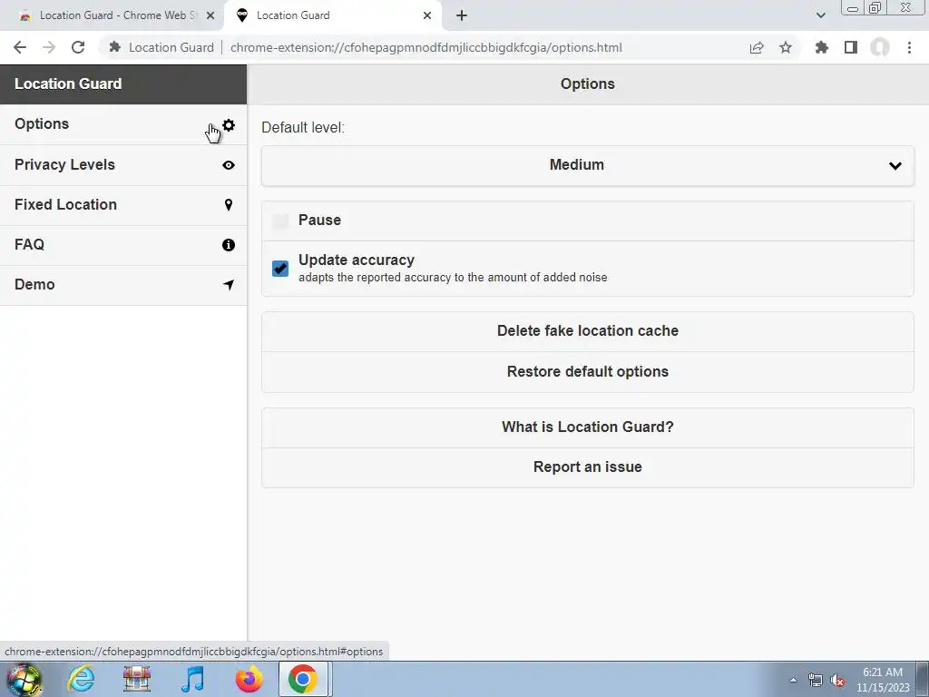Open a new tab with the plus button

pyautogui.click(x=462, y=15)
